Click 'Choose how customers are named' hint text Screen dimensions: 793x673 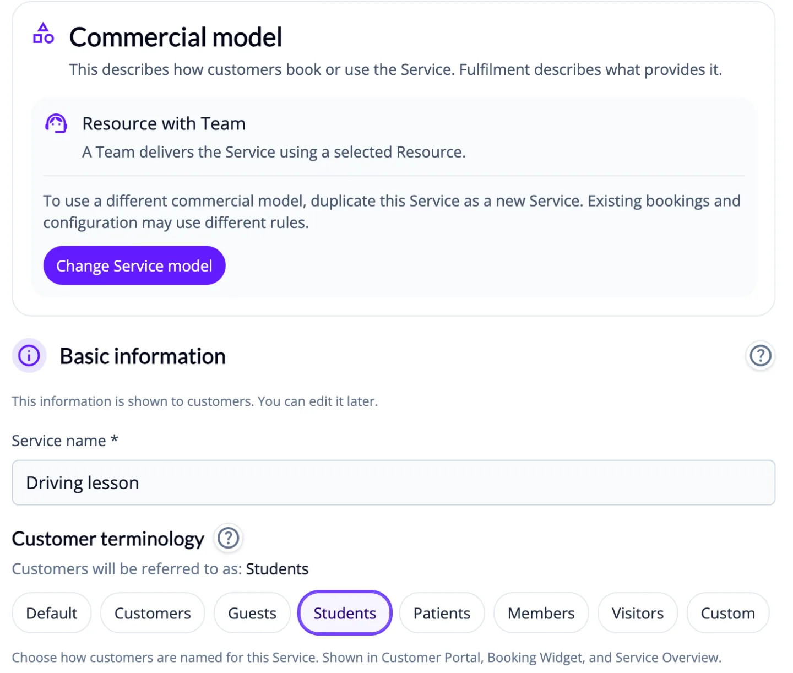367,658
